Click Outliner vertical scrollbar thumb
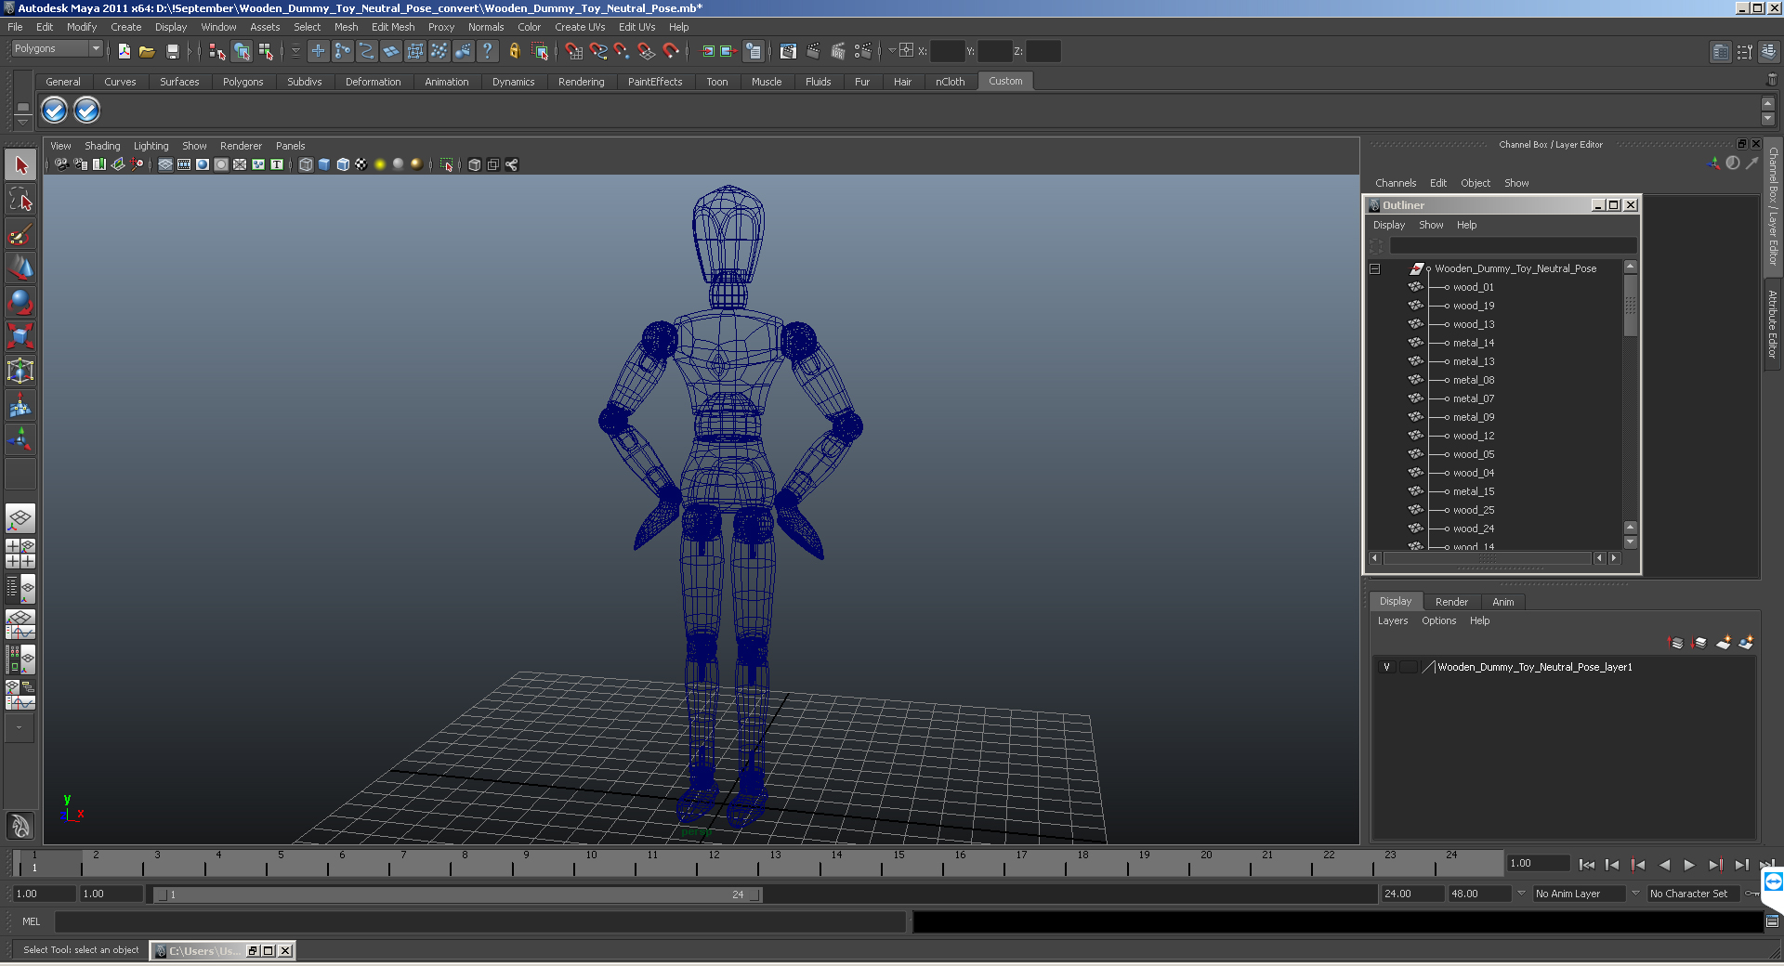This screenshot has height=966, width=1784. click(x=1630, y=307)
